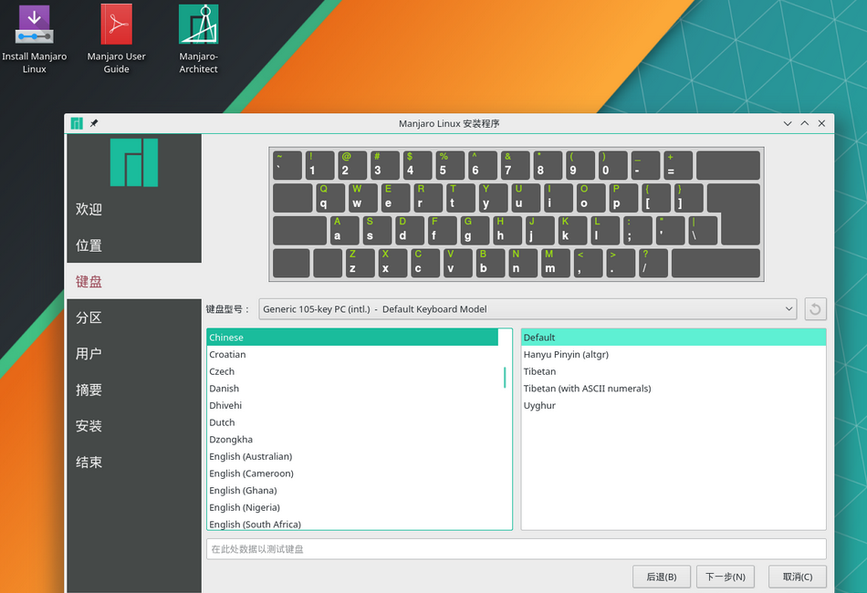Viewport: 867px width, 593px height.
Task: Select the 欢迎 step in the sidebar
Action: 134,209
